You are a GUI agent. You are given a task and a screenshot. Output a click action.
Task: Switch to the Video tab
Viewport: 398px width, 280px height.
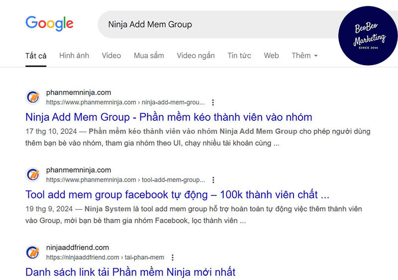111,55
